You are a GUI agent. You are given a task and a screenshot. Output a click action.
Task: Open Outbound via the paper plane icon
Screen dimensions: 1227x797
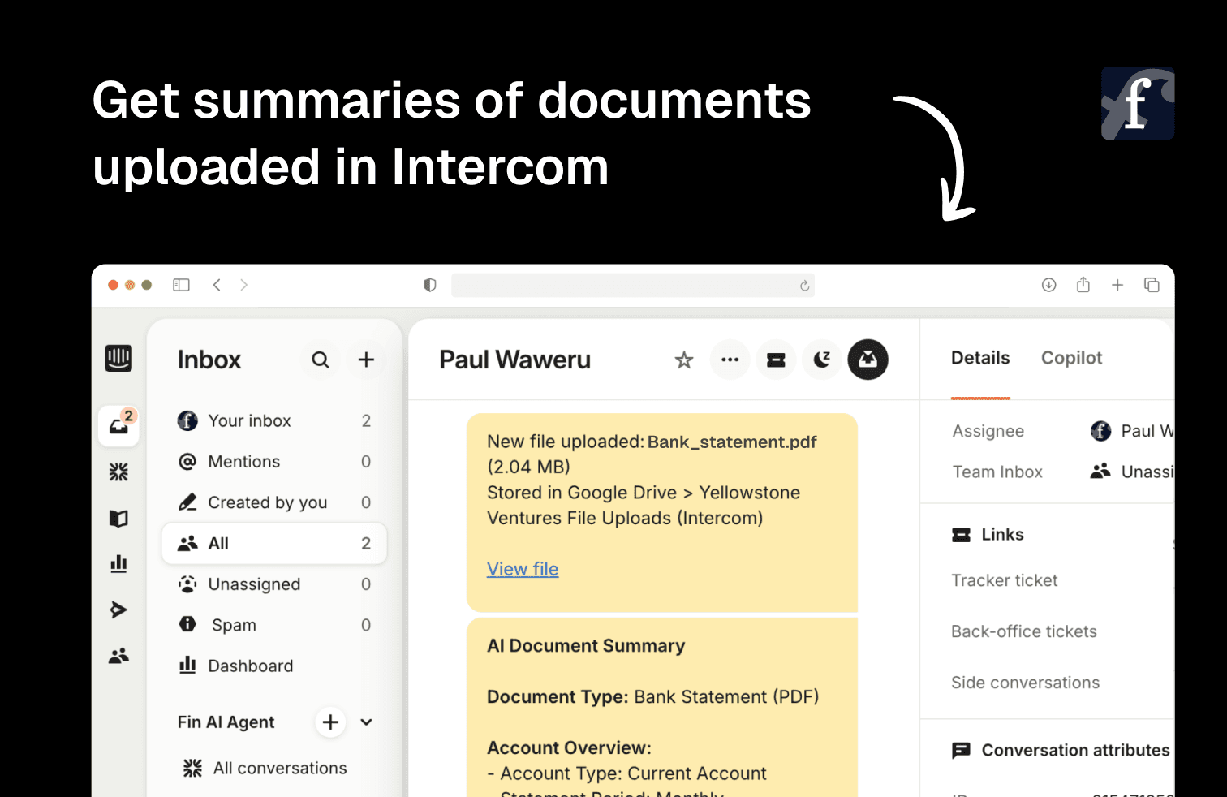[x=118, y=610]
